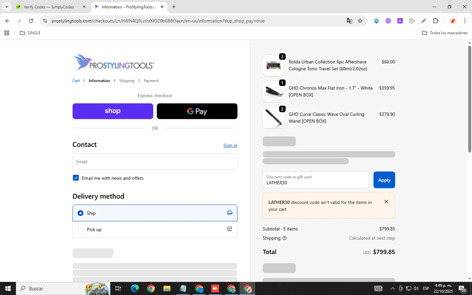The width and height of the screenshot is (472, 295).
Task: Click the ESP language indicator
Action: [426, 288]
